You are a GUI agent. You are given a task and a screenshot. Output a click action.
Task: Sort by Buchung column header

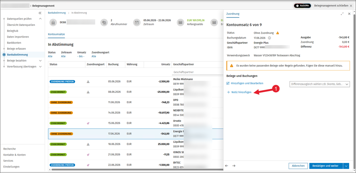[x=113, y=64]
